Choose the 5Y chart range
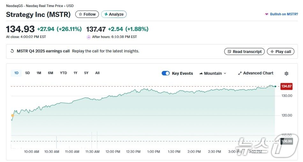The width and height of the screenshot is (303, 162). pos(86,73)
